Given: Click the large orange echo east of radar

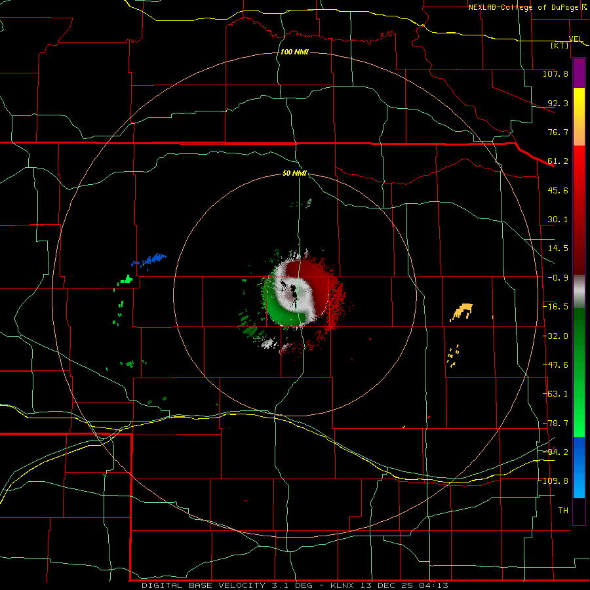Looking at the screenshot, I should point(462,311).
